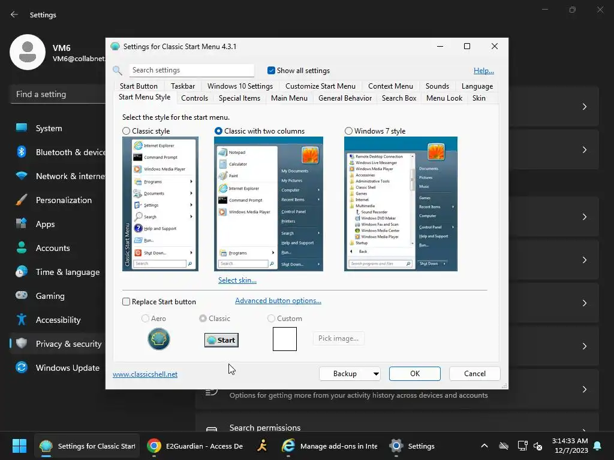The width and height of the screenshot is (614, 460).
Task: Switch to Settings gear taskbar item
Action: 412,446
